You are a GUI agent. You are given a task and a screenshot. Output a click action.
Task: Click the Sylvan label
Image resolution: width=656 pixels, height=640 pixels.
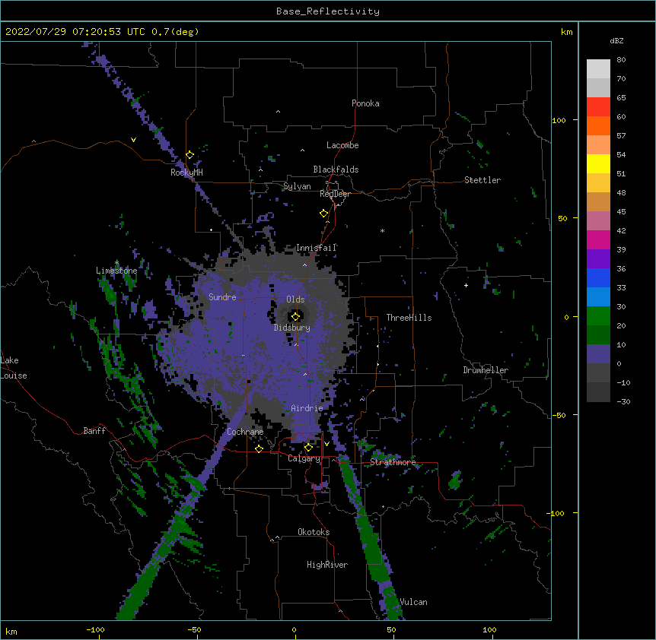coord(297,186)
